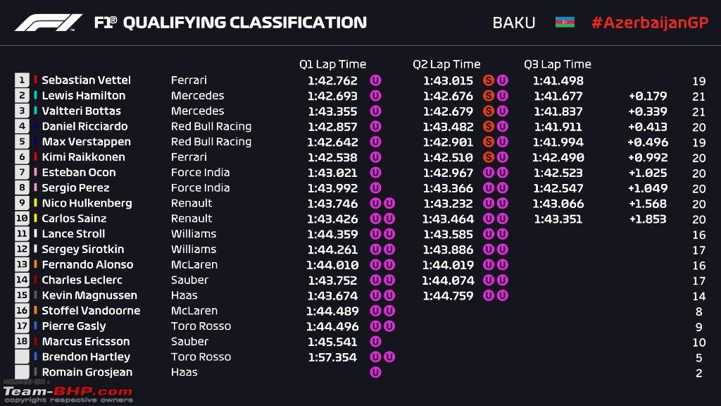Click Brendon Hartley's Q1 time 1:57.354
This screenshot has width=721, height=406.
(332, 357)
